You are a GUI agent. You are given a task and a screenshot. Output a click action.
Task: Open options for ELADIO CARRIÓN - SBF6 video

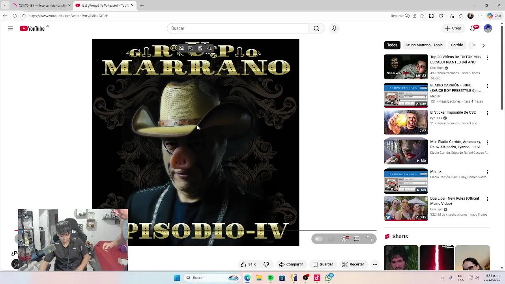(x=487, y=86)
